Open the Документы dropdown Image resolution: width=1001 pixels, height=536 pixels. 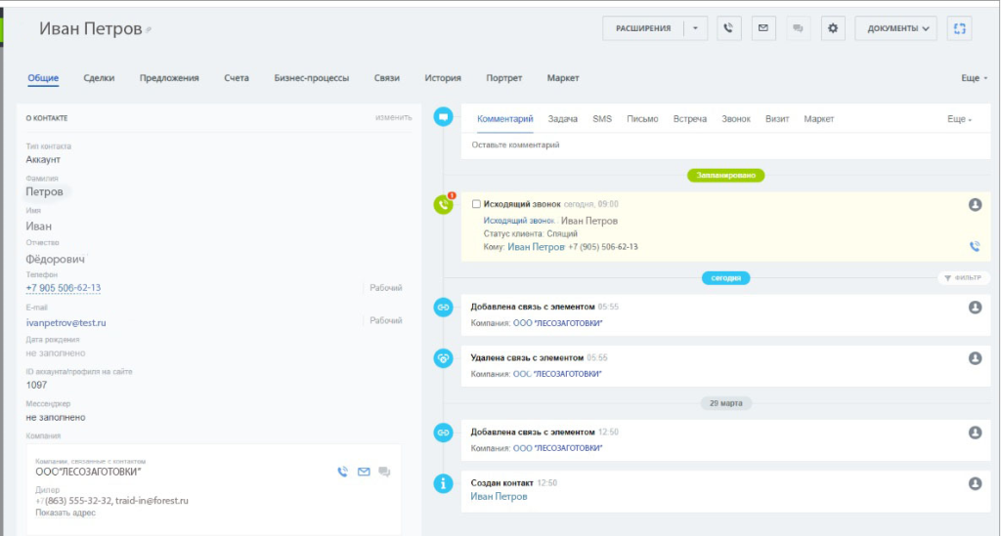click(x=895, y=28)
